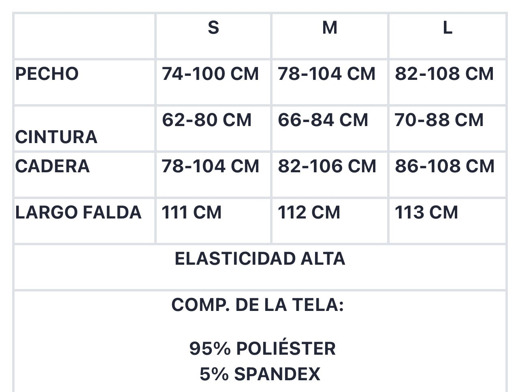The image size is (520, 392).
Task: Click the LARGO FALDA row label
Action: point(79,213)
